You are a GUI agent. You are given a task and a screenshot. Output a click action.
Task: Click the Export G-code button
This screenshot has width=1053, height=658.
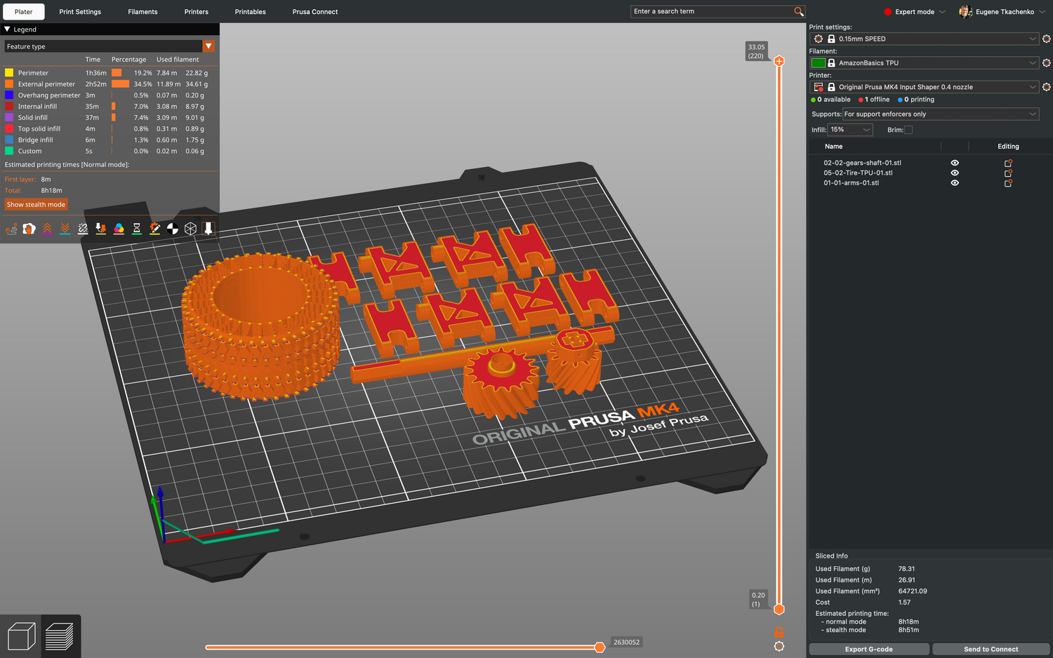[x=868, y=650]
